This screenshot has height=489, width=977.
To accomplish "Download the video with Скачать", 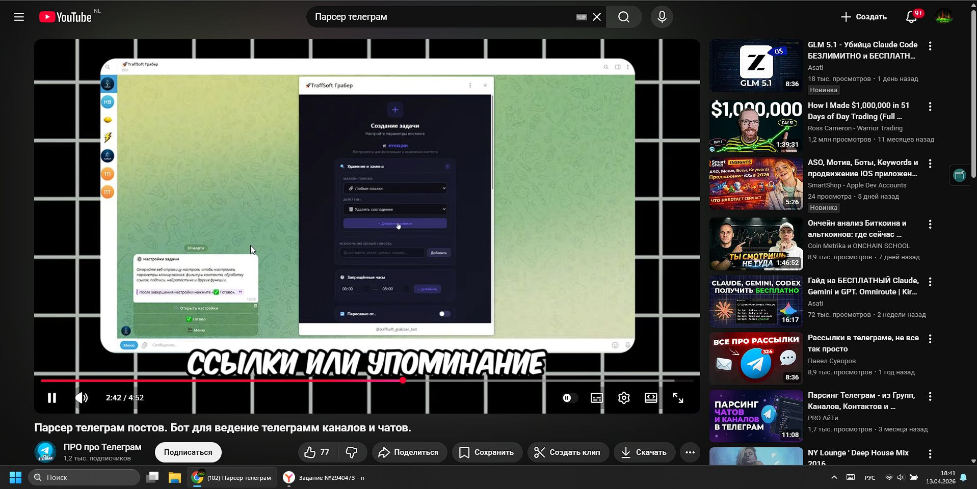I will tap(644, 452).
